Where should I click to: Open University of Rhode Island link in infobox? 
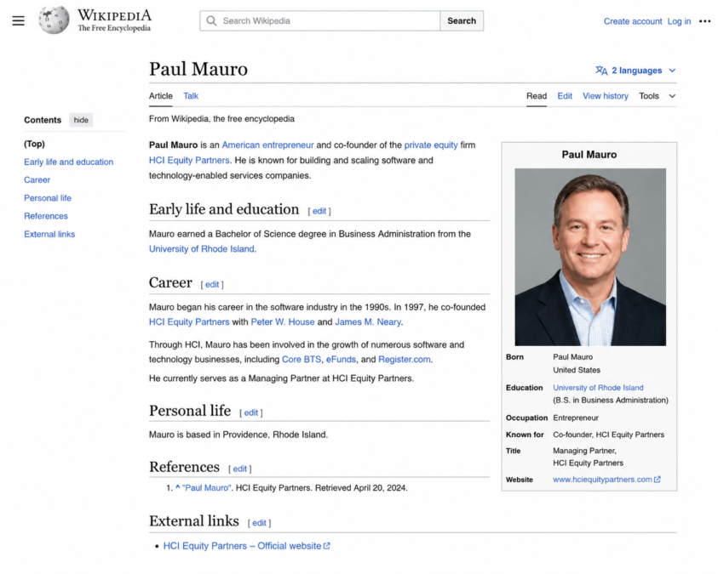click(x=598, y=388)
